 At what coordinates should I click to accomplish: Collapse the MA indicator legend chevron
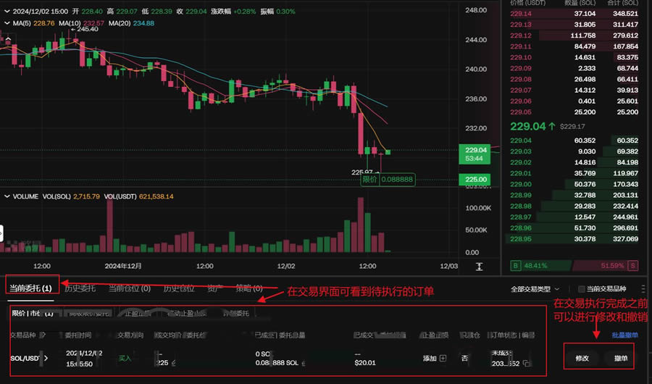point(7,23)
